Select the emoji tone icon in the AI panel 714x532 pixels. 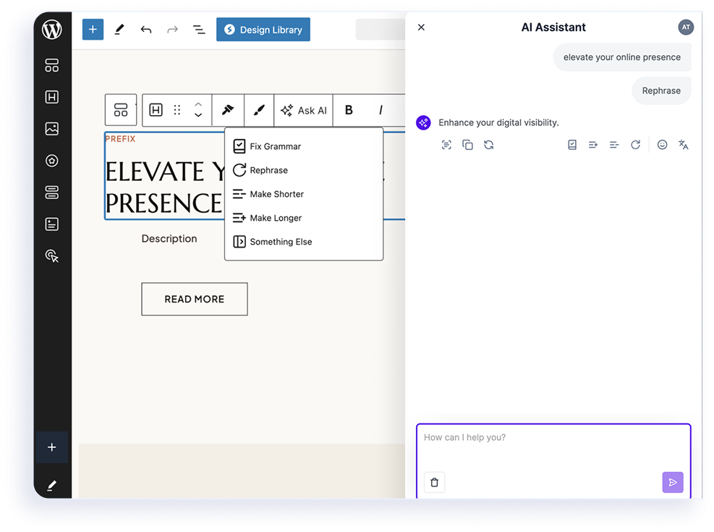(662, 145)
